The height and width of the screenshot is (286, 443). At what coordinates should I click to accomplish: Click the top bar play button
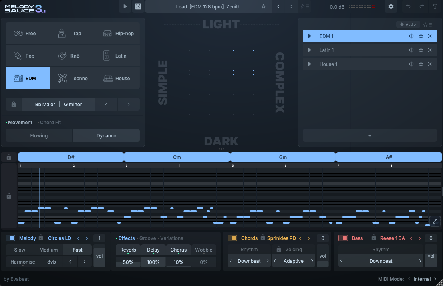tap(125, 6)
